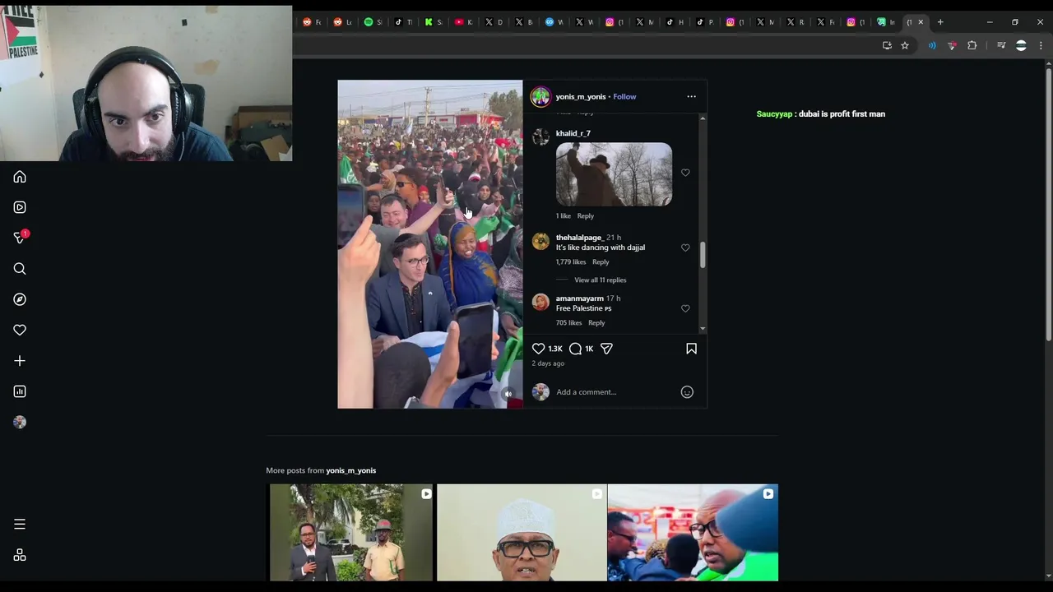Open Chrome three-dot menu
The image size is (1053, 592).
[x=1041, y=46]
